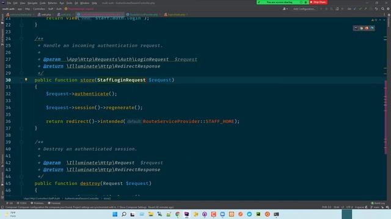This screenshot has height=219, width=391.
Task: Click the intention light bulb on line 30
Action: tap(26, 80)
